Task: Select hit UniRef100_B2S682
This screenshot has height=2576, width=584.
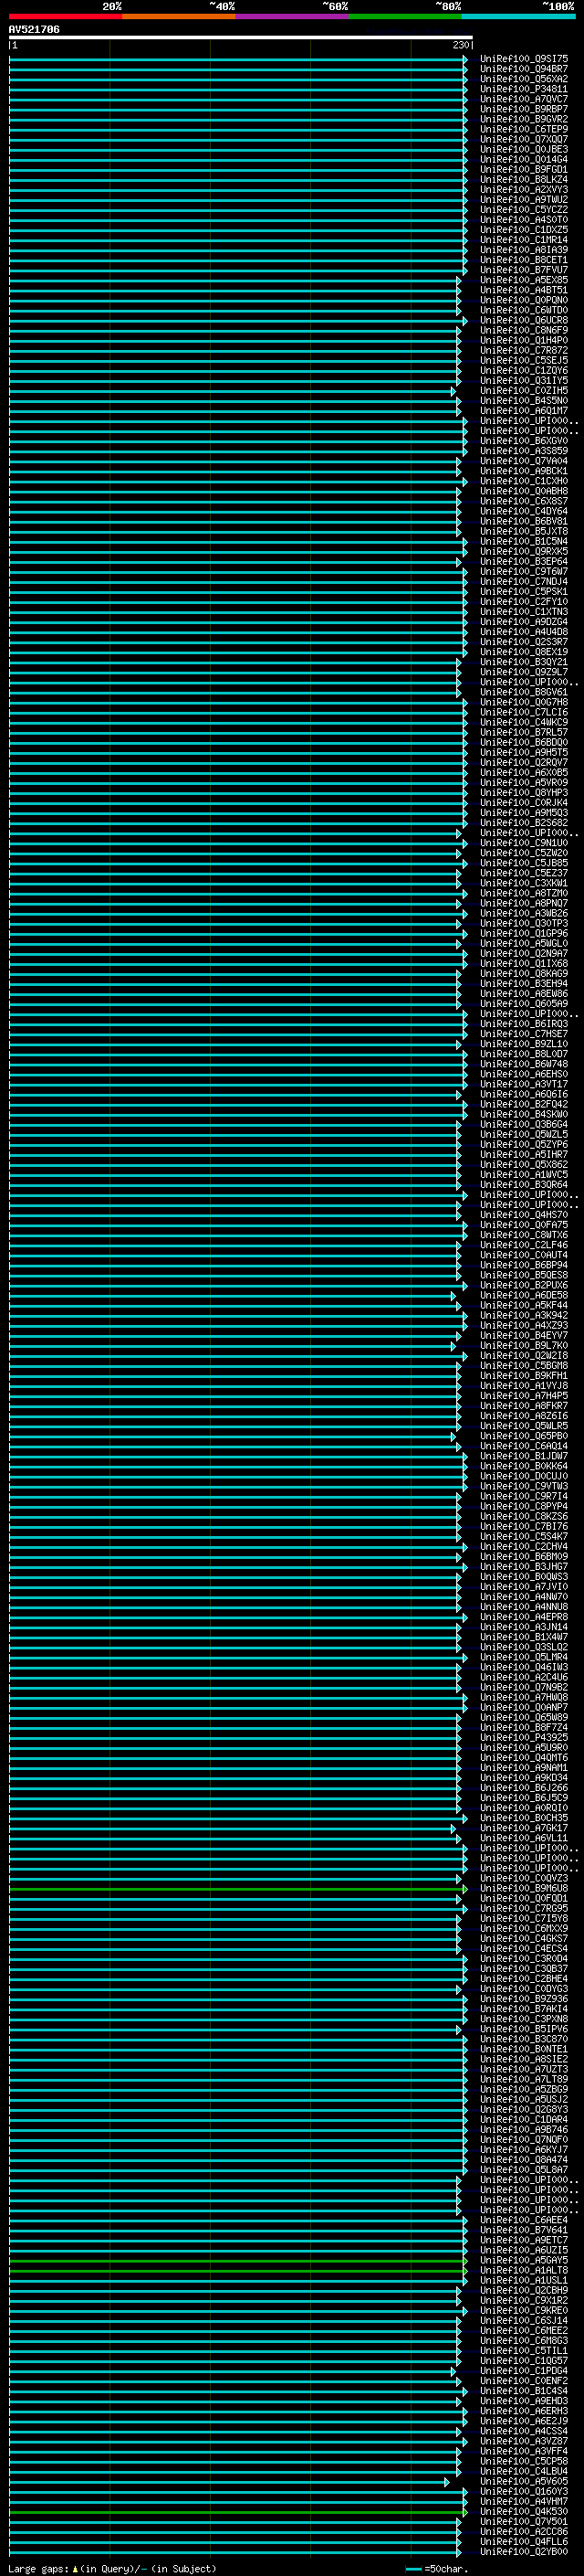Action: tap(524, 823)
